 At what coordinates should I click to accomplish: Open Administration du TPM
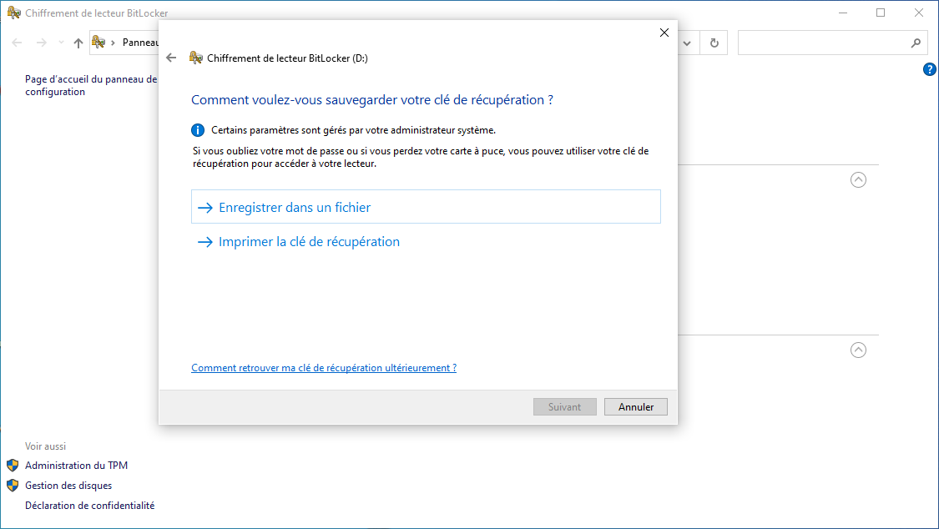tap(76, 466)
